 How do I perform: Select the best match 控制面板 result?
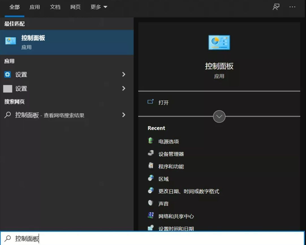coord(67,42)
